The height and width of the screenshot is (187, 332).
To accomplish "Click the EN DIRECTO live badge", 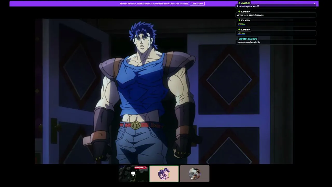I will pyautogui.click(x=141, y=168).
